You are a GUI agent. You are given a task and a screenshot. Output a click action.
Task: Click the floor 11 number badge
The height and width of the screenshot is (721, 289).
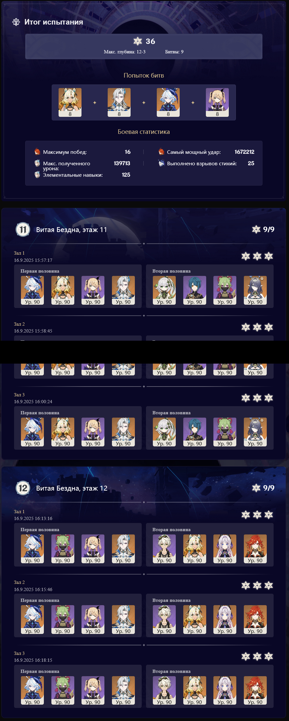[x=23, y=229]
